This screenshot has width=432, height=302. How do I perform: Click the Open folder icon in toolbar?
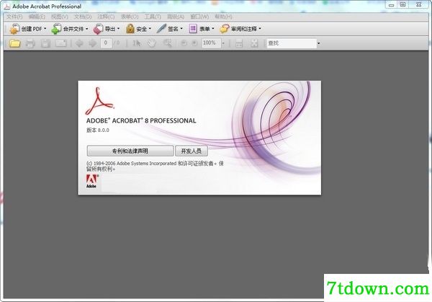point(15,43)
